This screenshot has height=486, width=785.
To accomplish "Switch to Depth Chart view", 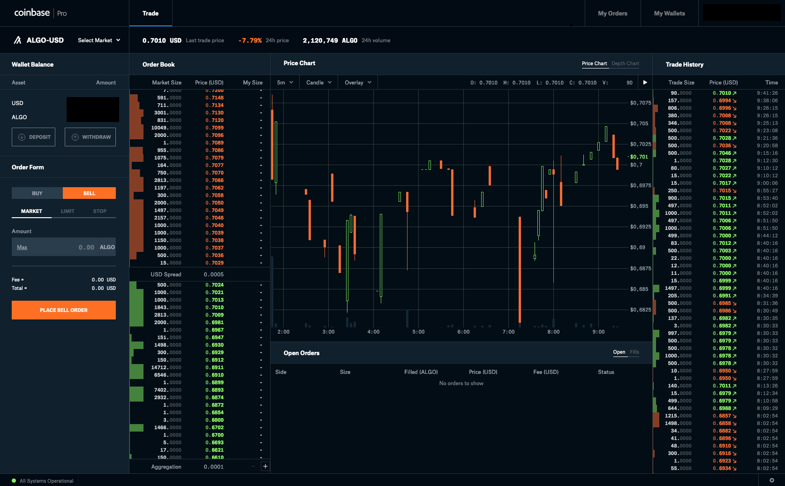I will coord(625,63).
